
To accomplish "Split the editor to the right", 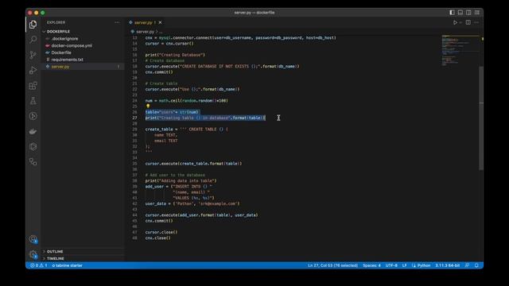I will pyautogui.click(x=468, y=23).
